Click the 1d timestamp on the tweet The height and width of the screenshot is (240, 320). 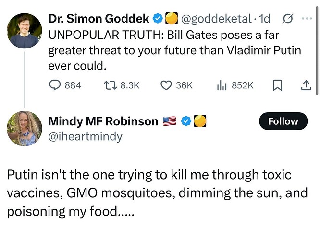coord(264,19)
